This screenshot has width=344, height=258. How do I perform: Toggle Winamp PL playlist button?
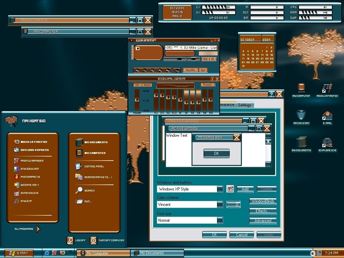point(213,59)
